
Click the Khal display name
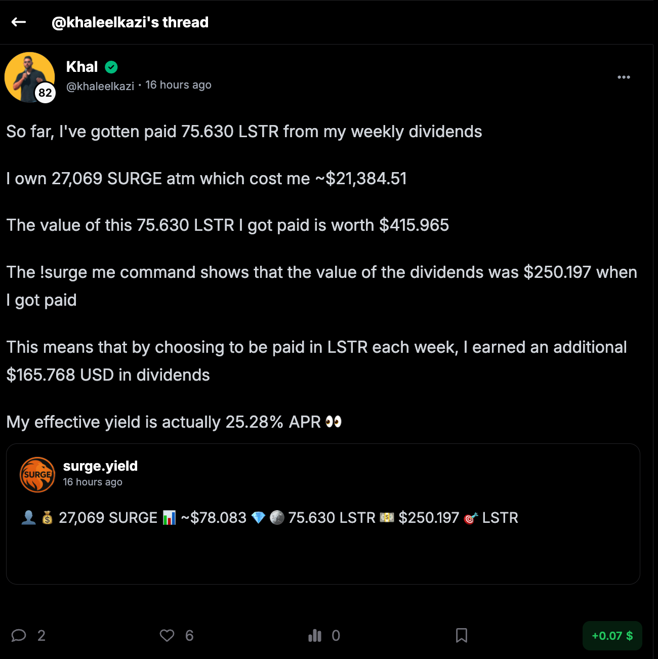point(82,67)
